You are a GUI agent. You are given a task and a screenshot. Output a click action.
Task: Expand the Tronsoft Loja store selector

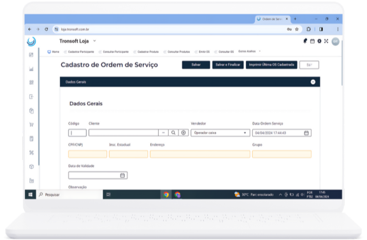[x=94, y=41]
